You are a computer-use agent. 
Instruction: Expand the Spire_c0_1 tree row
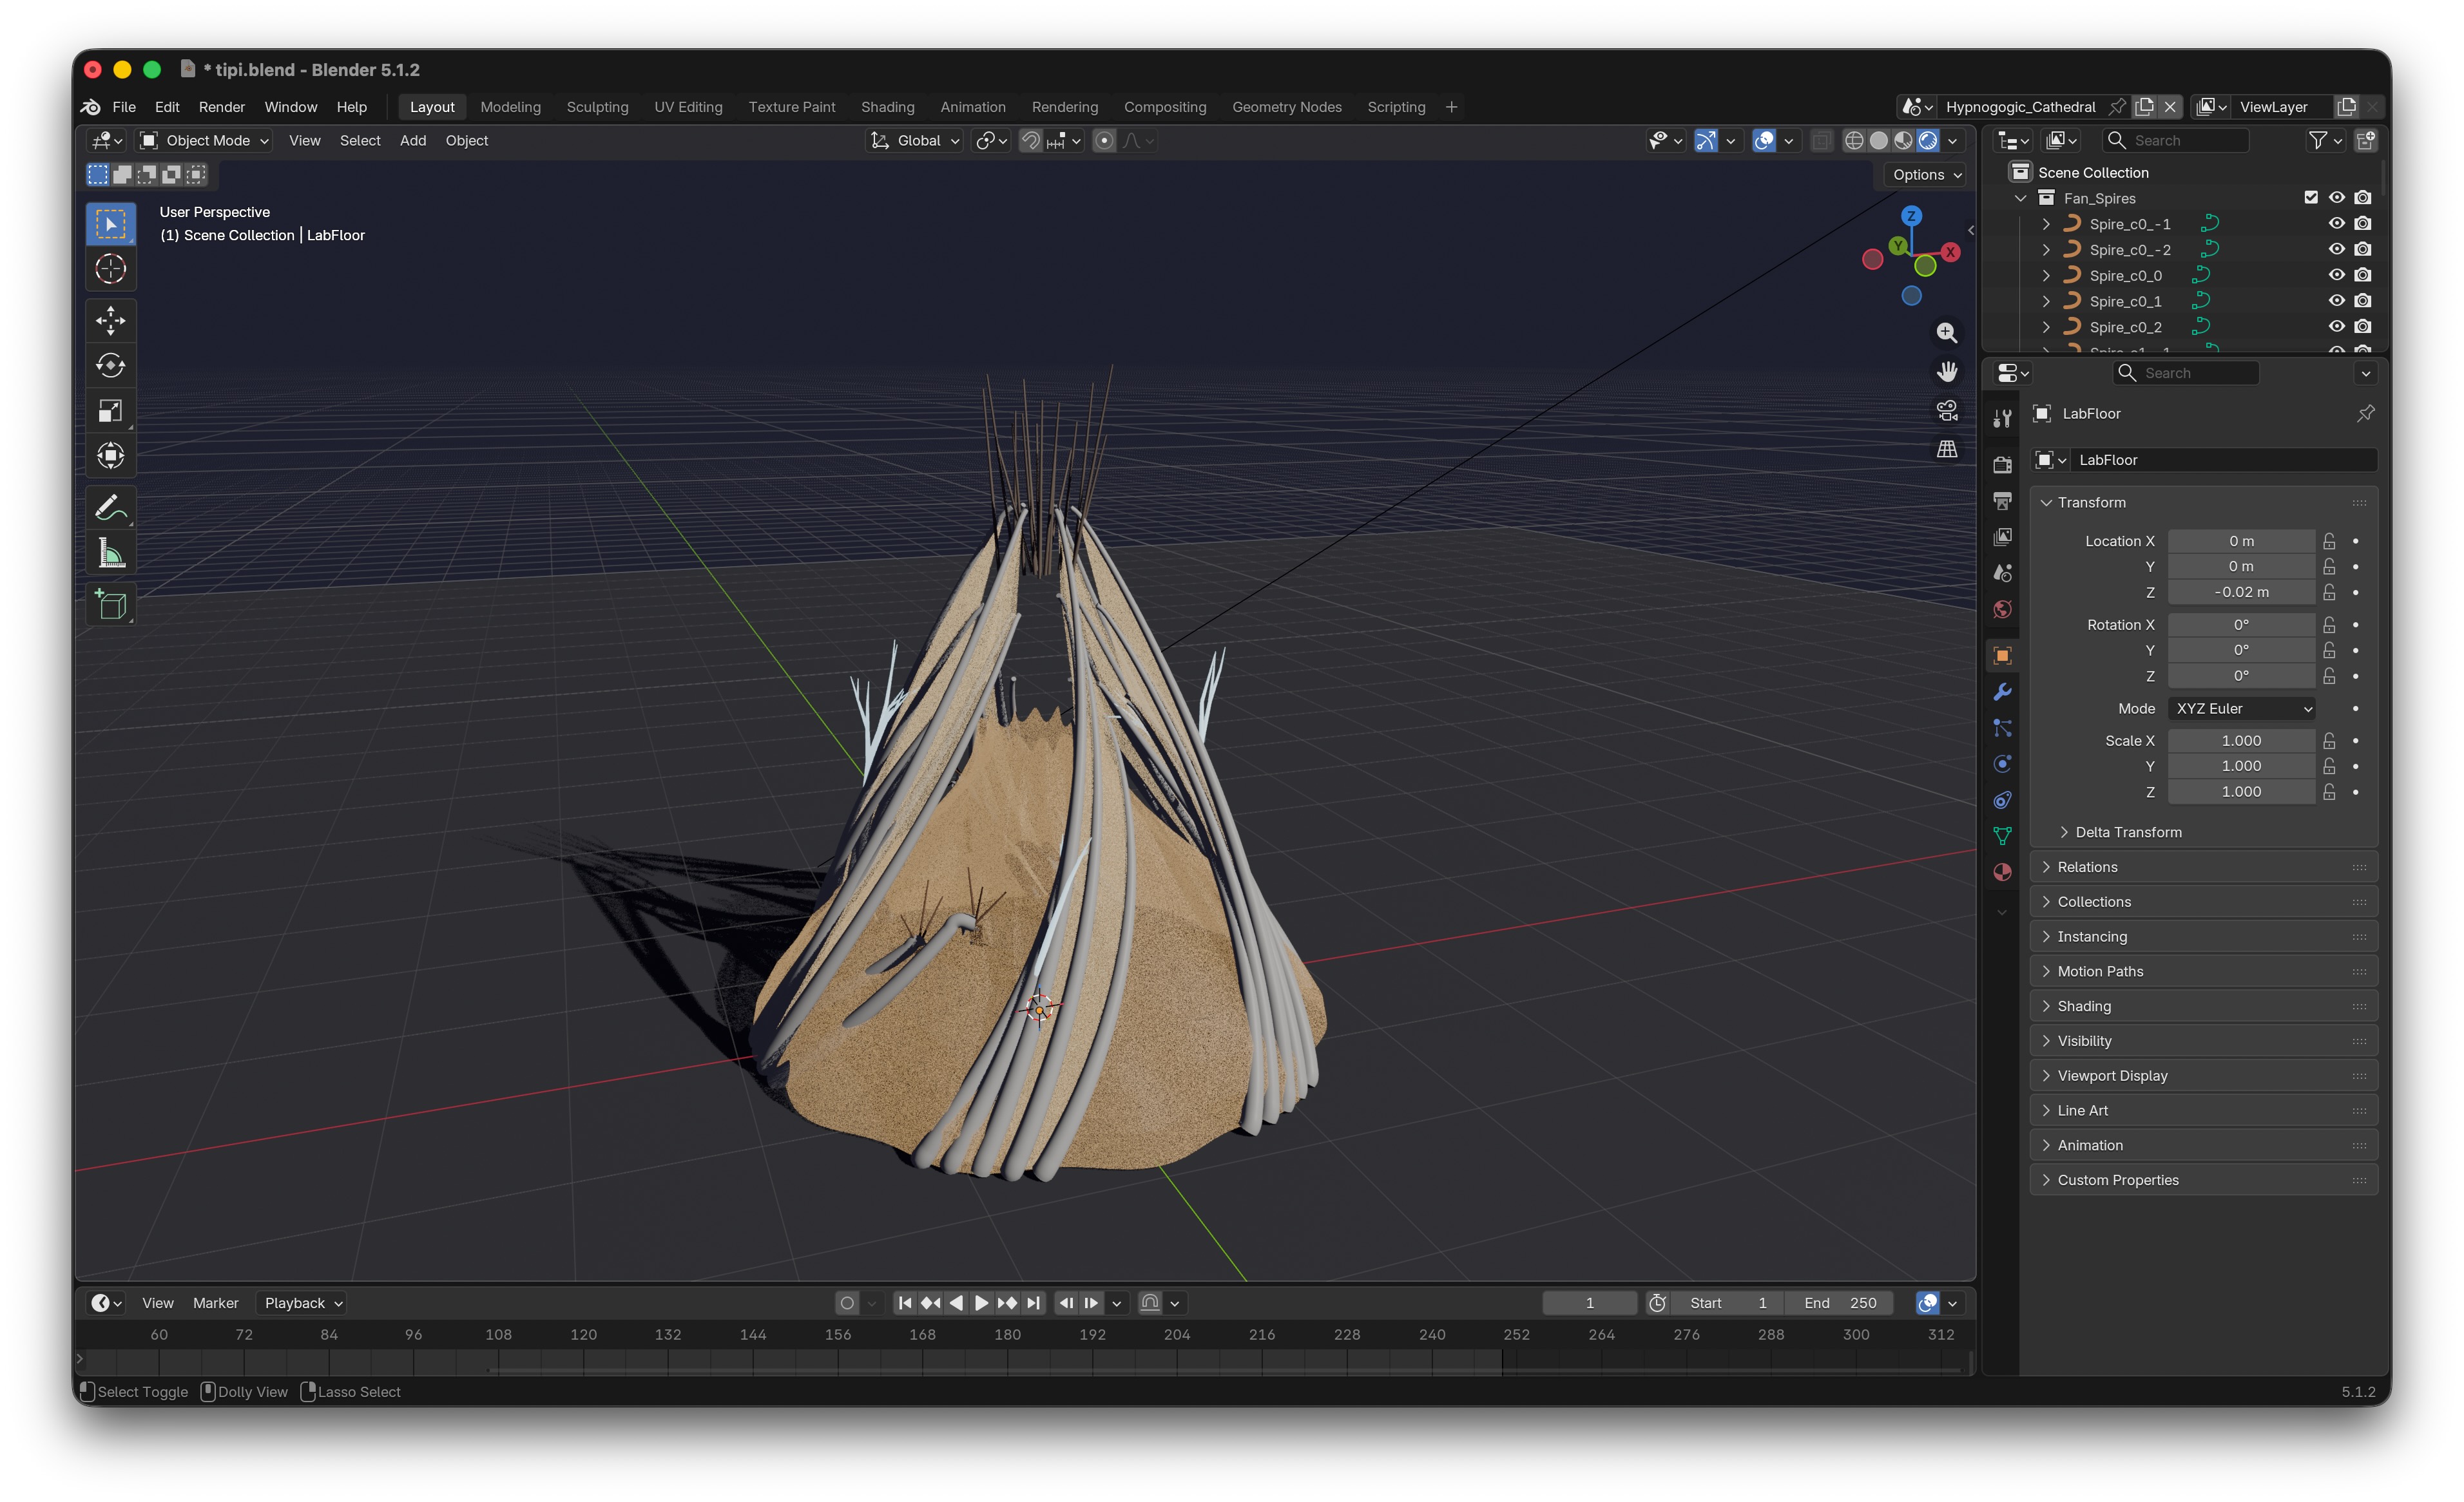[2046, 301]
